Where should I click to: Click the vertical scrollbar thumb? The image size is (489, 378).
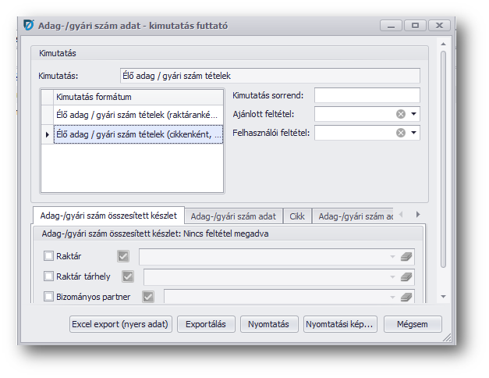click(x=443, y=159)
